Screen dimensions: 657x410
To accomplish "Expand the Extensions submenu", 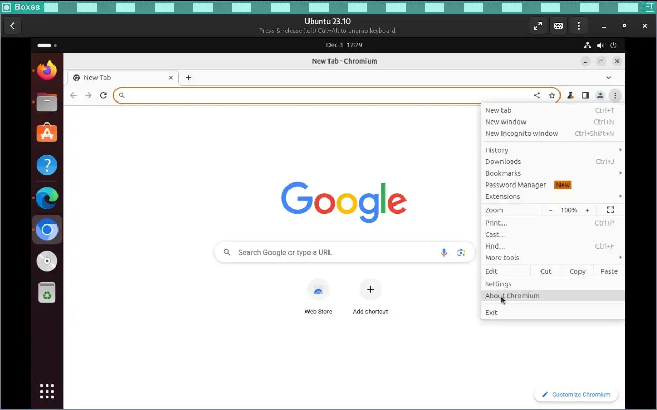I will tap(553, 196).
